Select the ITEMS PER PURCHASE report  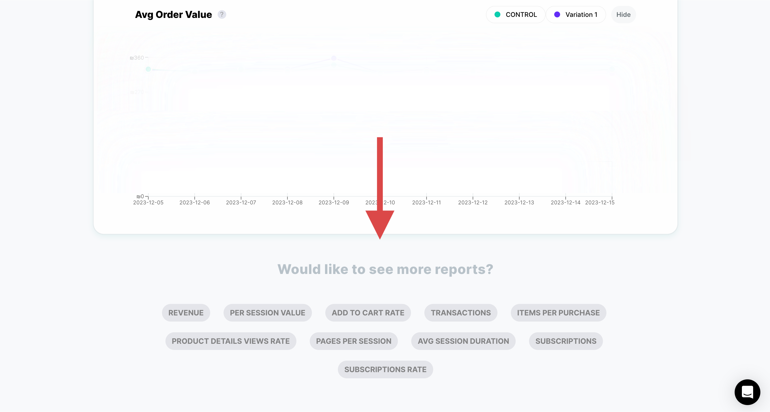pos(558,312)
